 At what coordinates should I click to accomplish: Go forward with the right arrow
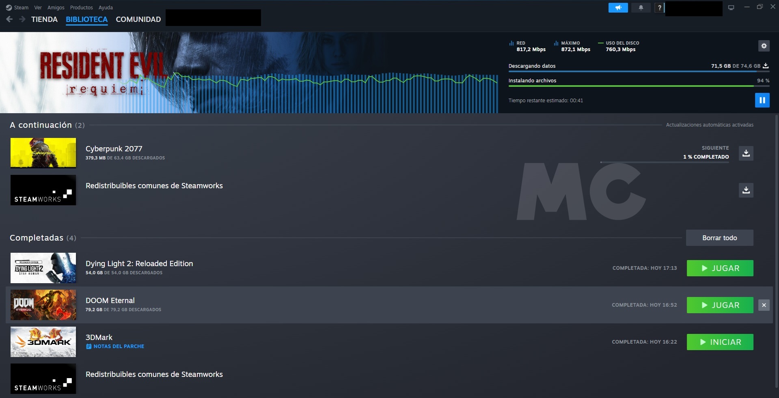point(22,19)
